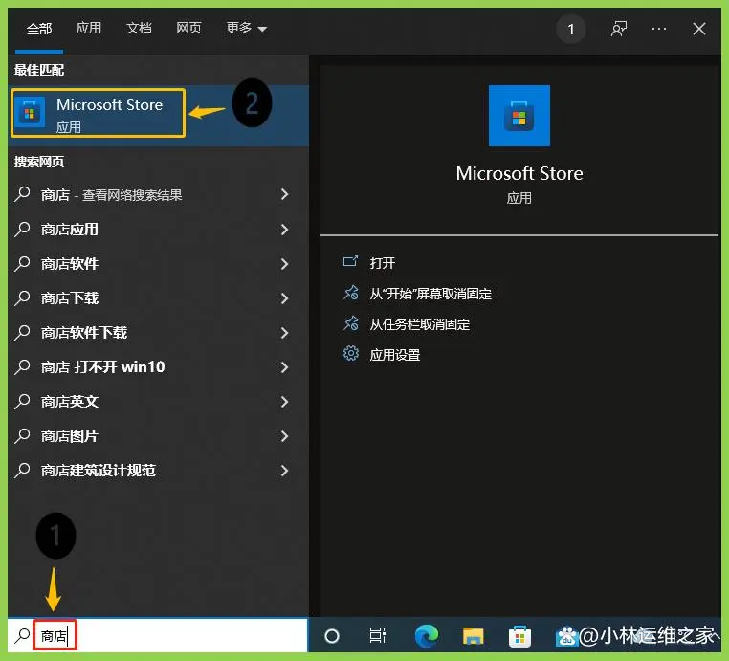Switch to the 文档 tab
The image size is (729, 661).
(x=139, y=28)
